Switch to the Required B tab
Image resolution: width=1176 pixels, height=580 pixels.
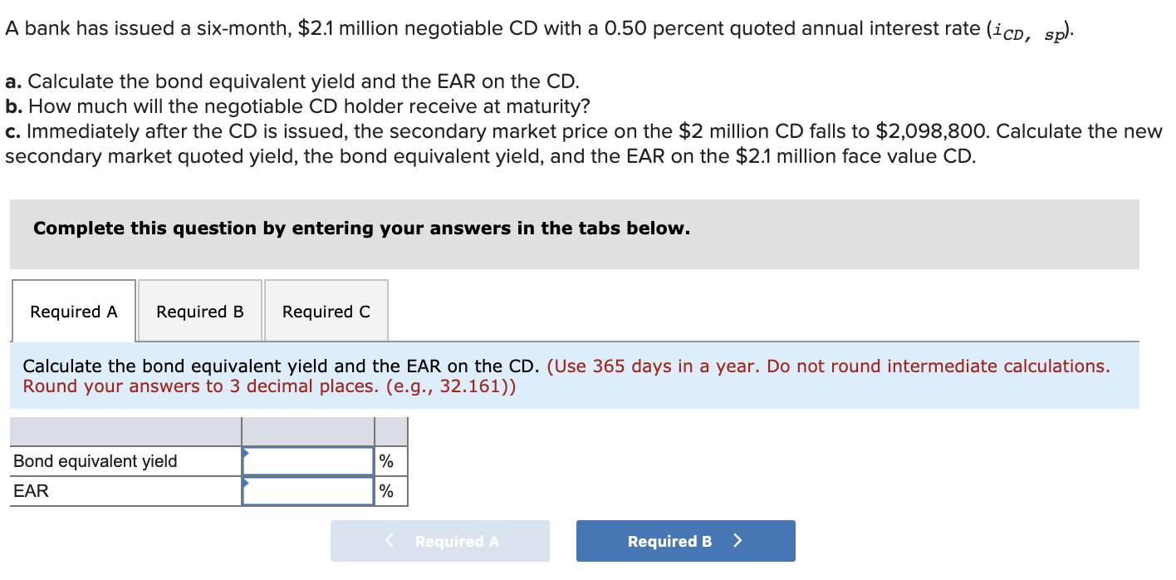pyautogui.click(x=200, y=312)
